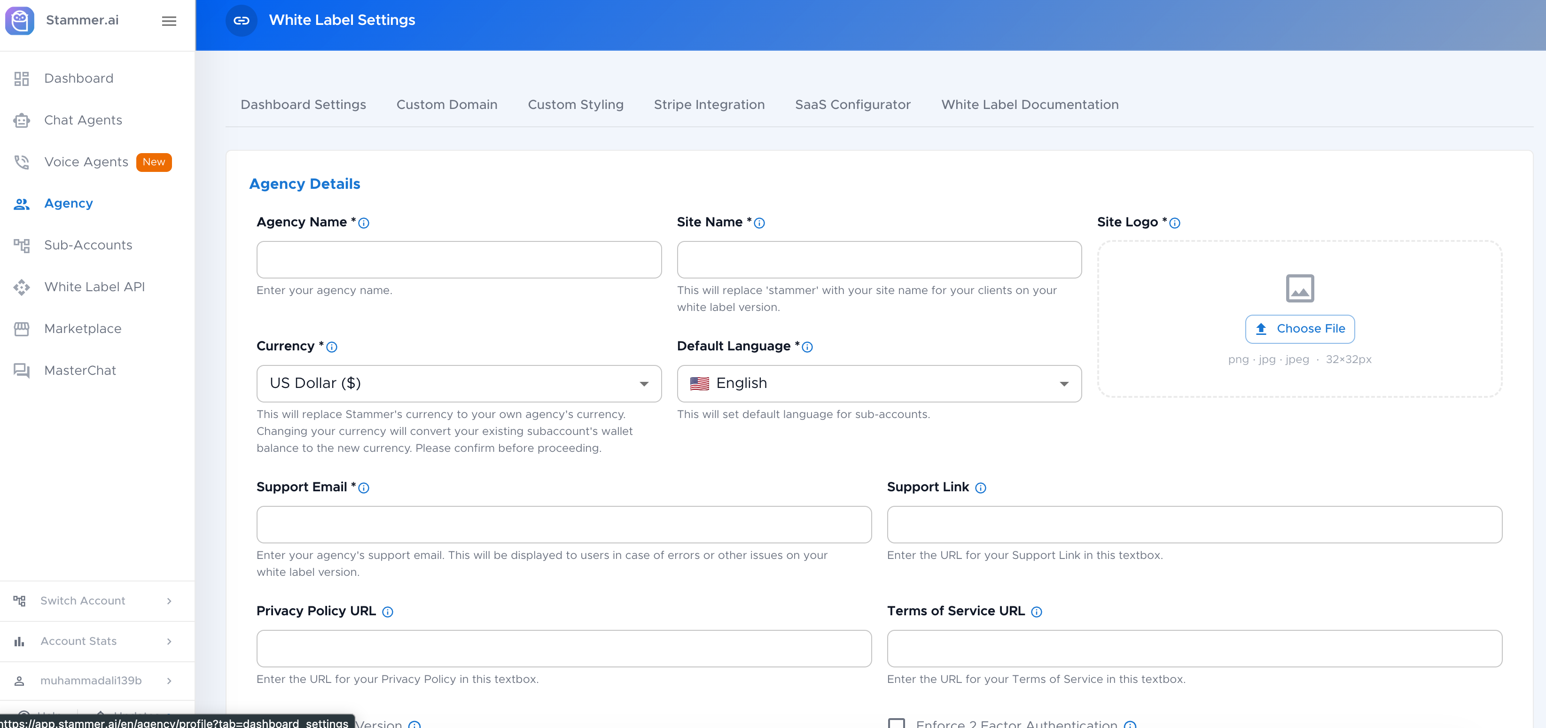Show info for Site Logo field
The width and height of the screenshot is (1546, 728).
click(x=1174, y=223)
